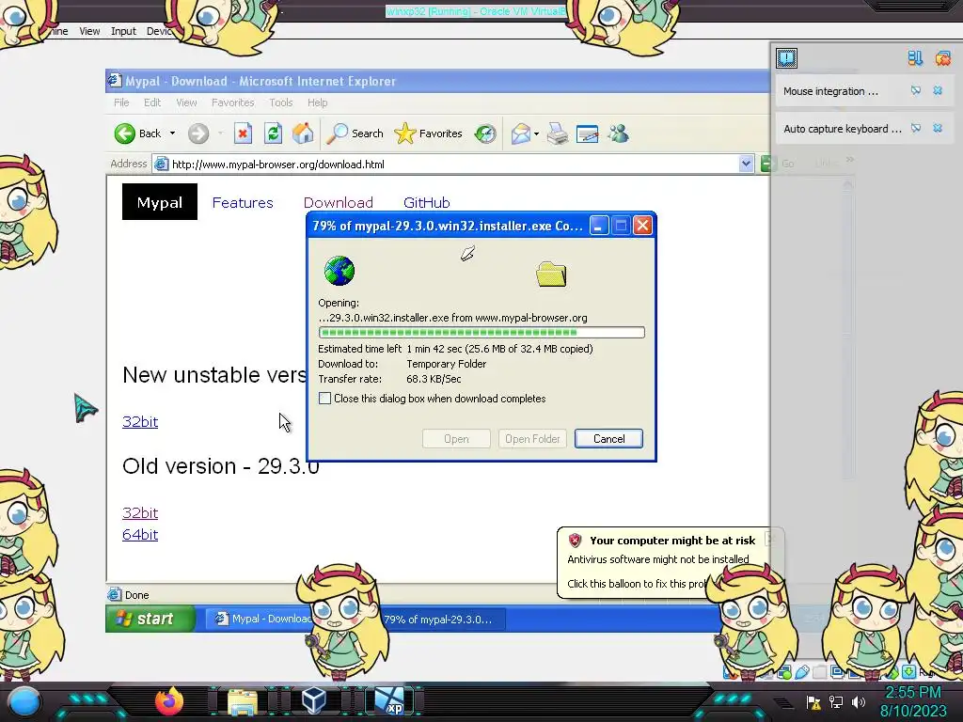Launch Firefox from the host taskbar
The height and width of the screenshot is (722, 963).
tap(169, 701)
